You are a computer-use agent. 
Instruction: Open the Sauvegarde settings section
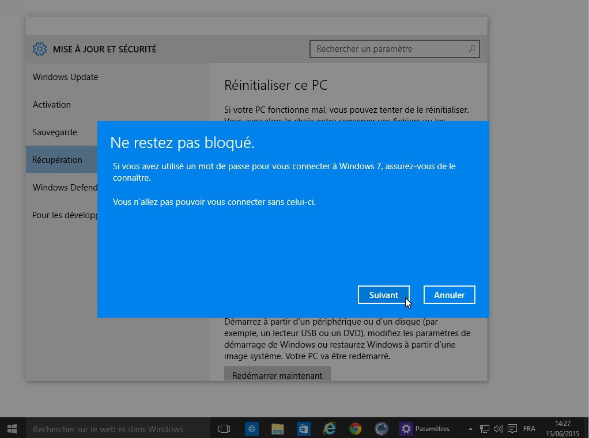coord(55,132)
